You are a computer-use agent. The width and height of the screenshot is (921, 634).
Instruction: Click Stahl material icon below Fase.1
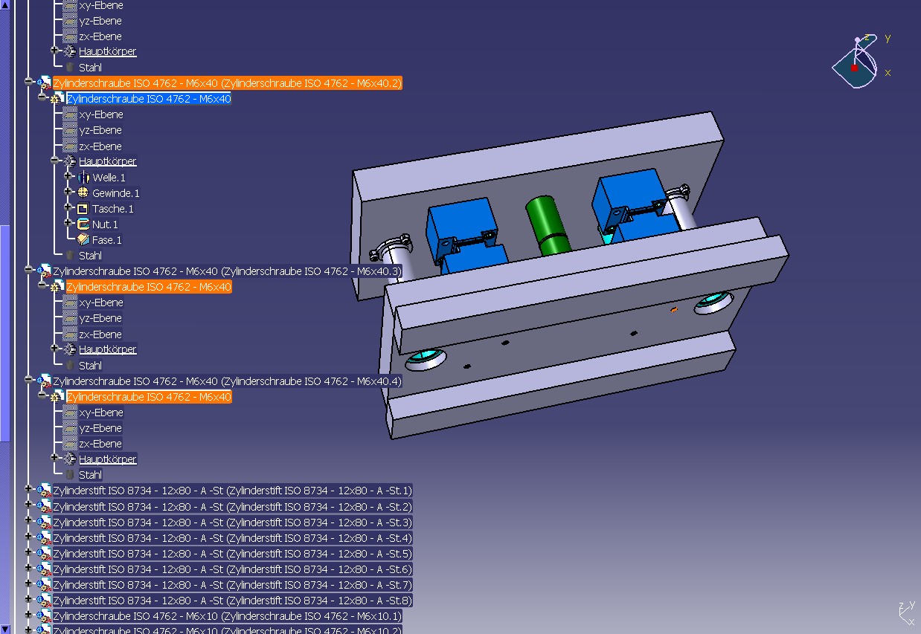pos(70,256)
